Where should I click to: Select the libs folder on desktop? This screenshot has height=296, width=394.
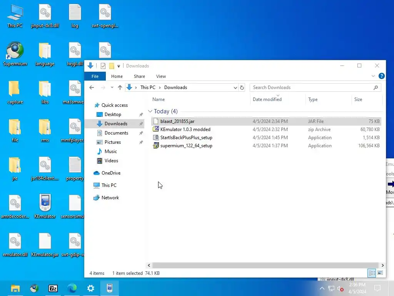(45, 92)
